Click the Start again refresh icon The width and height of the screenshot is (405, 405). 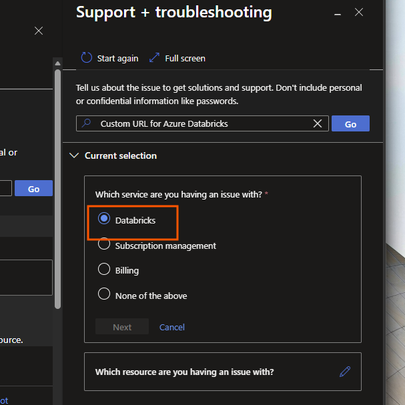(86, 57)
